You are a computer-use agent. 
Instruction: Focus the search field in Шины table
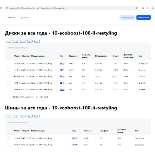[x=78, y=122]
